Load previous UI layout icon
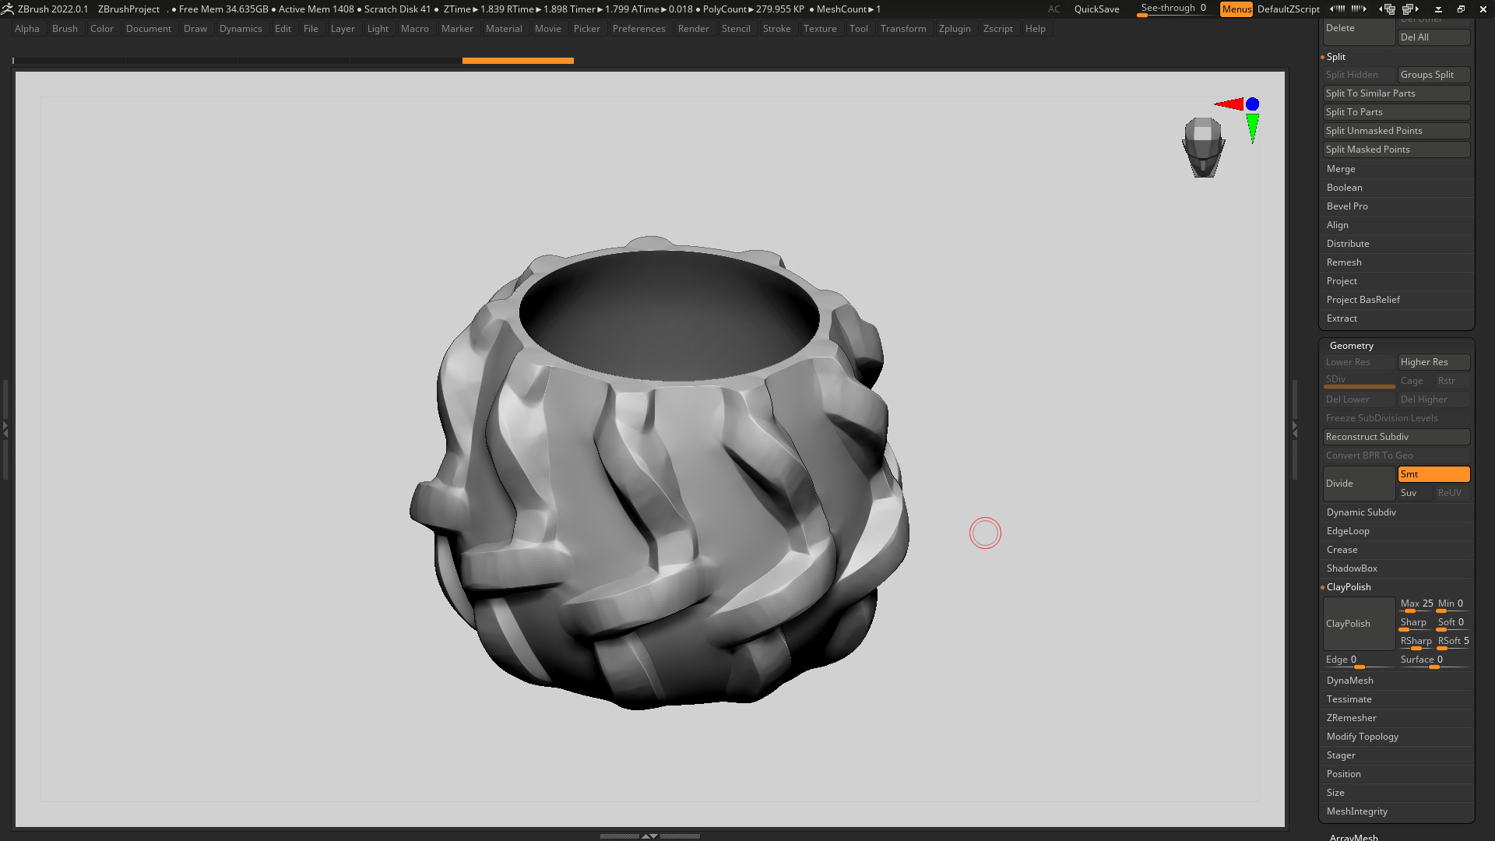 1388,9
